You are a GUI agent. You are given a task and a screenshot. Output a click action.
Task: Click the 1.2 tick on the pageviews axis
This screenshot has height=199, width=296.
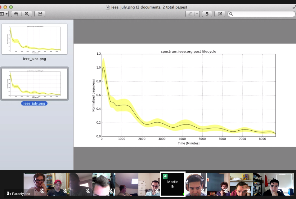(99, 54)
